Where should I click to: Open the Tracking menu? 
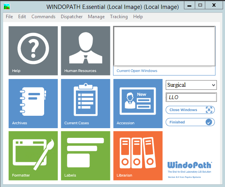click(119, 17)
